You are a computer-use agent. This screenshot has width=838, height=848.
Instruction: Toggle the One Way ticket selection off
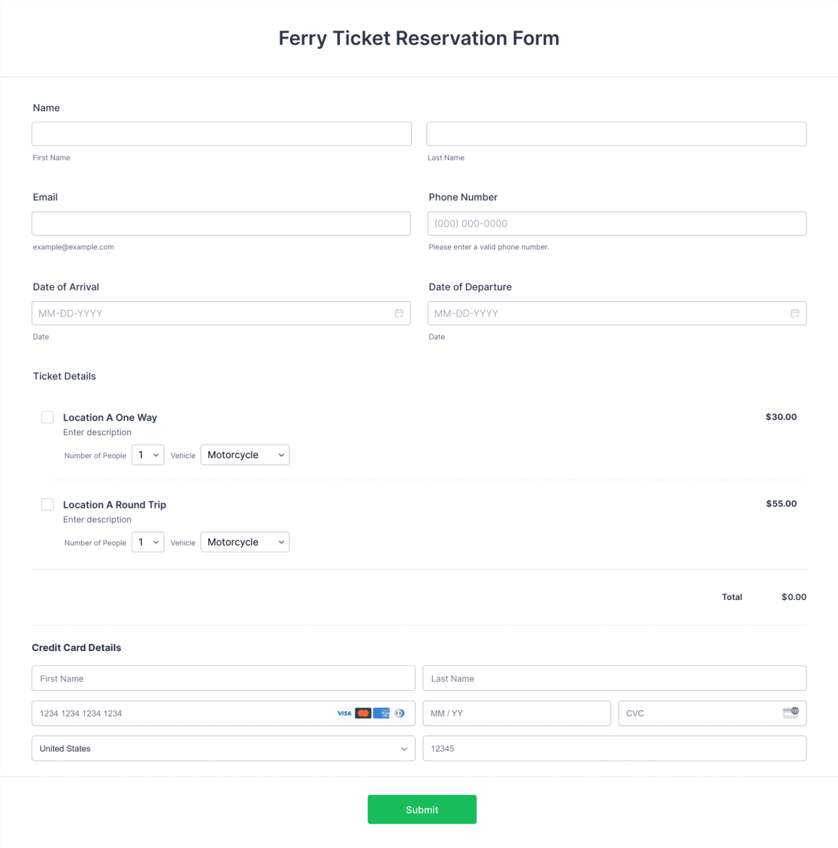tap(47, 417)
